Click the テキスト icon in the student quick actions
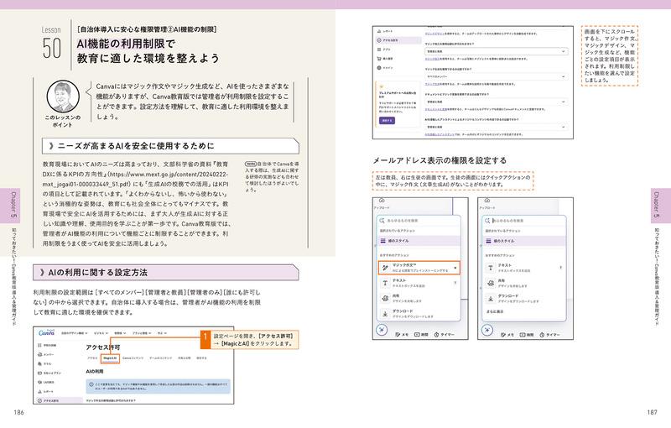 tap(491, 268)
